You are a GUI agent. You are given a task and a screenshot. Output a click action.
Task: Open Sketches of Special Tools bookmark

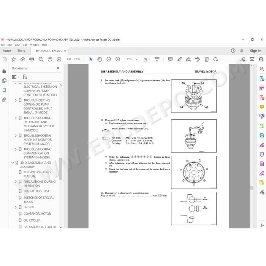click(39, 199)
